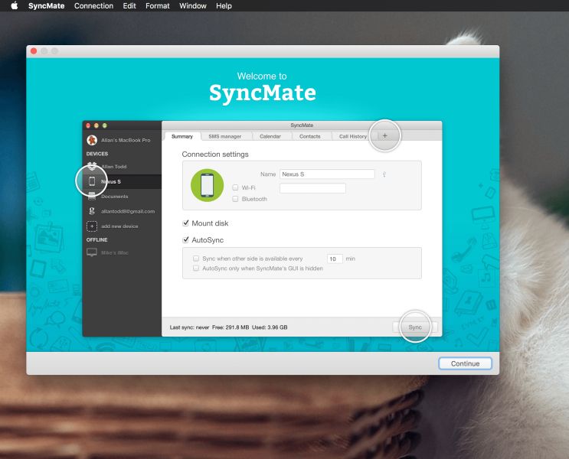Viewport: 569px width, 459px height.
Task: Switch to the Call History tab
Action: (x=353, y=136)
